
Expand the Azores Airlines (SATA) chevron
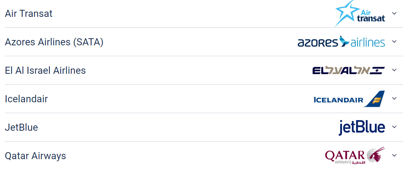[394, 42]
